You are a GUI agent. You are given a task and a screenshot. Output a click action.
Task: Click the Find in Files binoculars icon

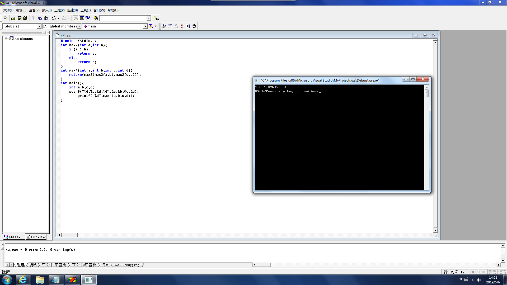pyautogui.click(x=96, y=18)
